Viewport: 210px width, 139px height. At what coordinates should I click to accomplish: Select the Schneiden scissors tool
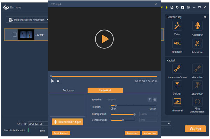coord(197,43)
